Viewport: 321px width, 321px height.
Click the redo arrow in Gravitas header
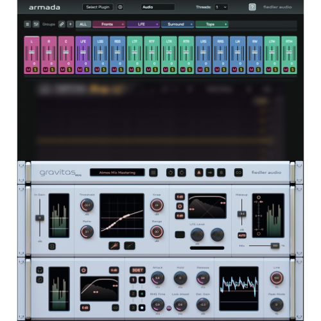182,173
